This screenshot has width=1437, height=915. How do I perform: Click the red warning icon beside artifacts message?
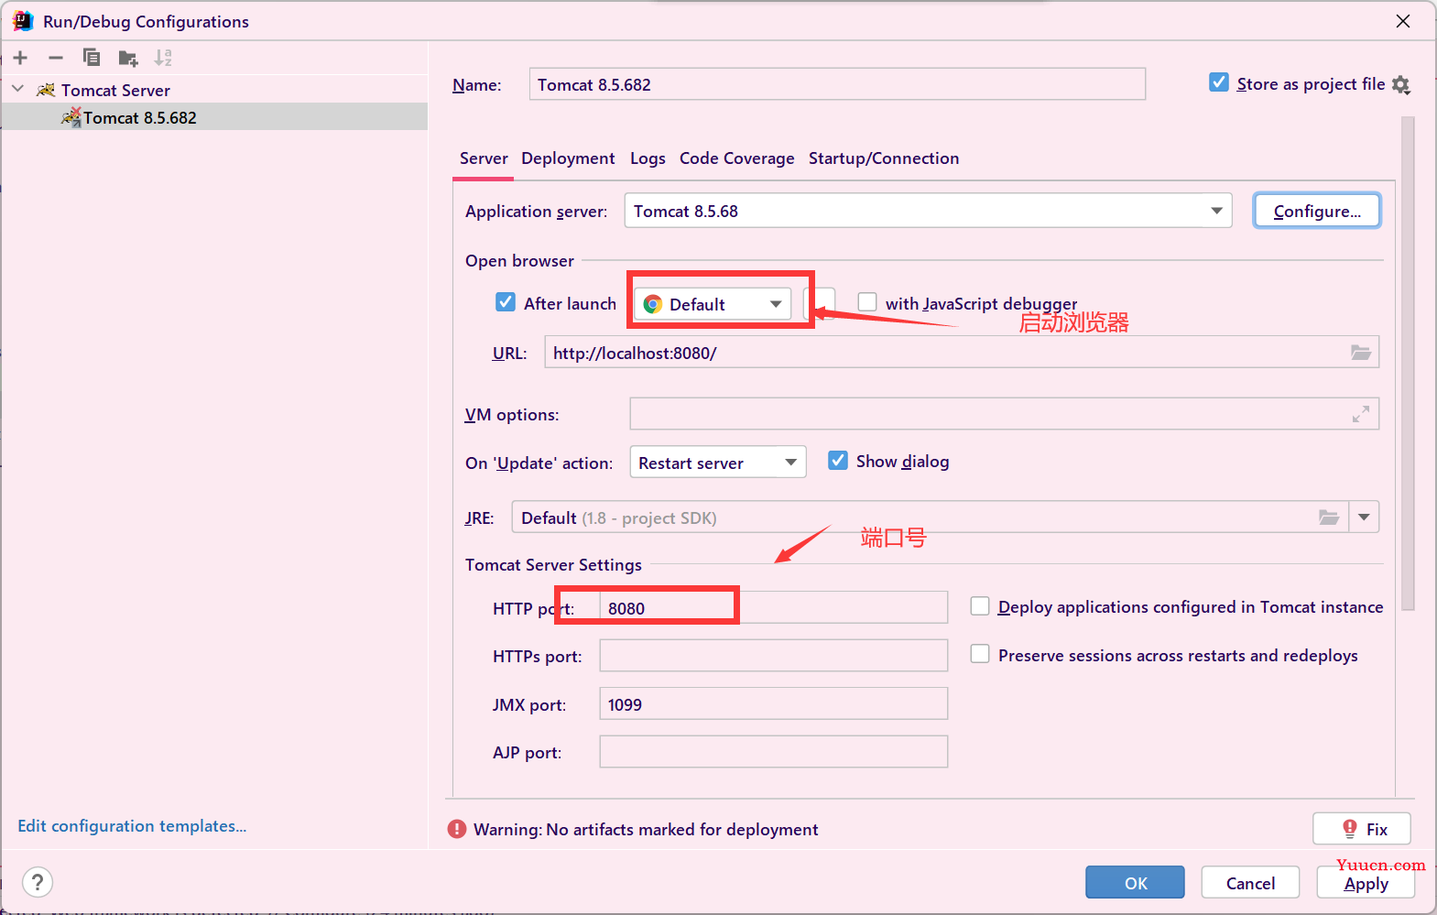click(x=457, y=829)
